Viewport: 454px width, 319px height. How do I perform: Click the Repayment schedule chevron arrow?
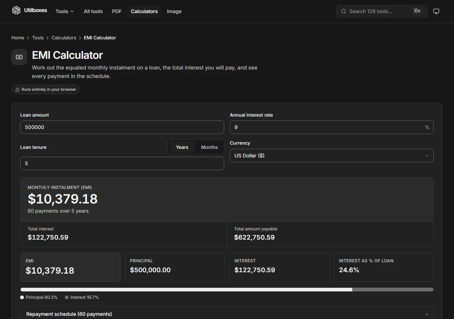pos(427,314)
